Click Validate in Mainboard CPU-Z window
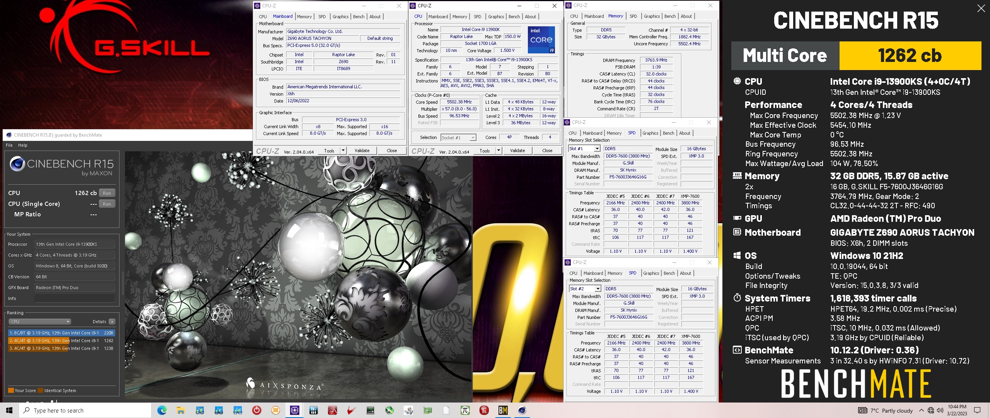 pos(362,151)
